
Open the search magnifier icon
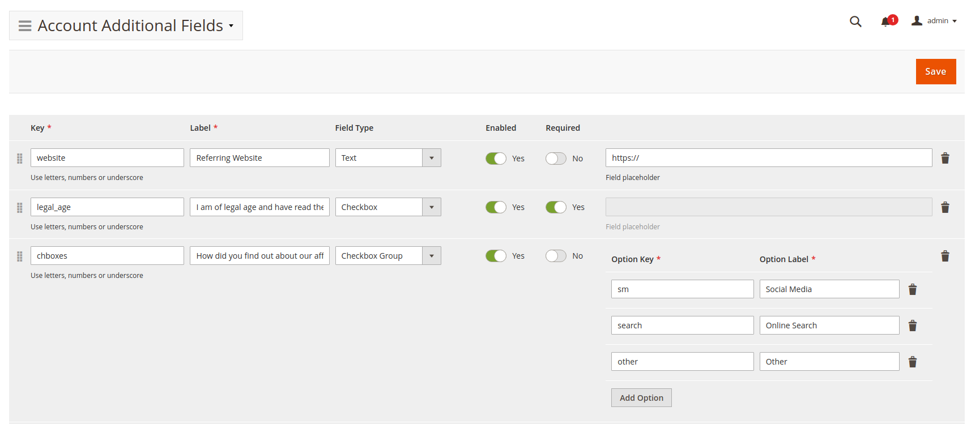click(x=855, y=22)
